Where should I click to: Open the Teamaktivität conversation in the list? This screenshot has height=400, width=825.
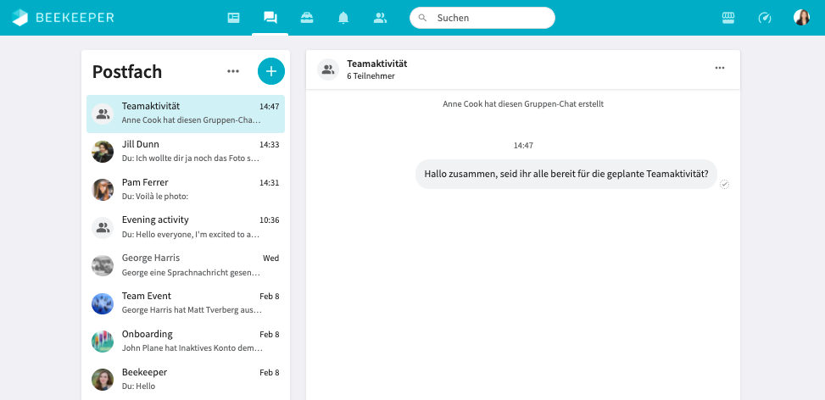(186, 114)
